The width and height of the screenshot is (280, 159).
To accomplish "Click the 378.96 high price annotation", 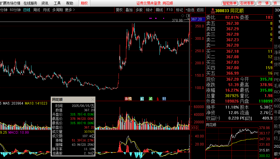I will (x=177, y=20).
